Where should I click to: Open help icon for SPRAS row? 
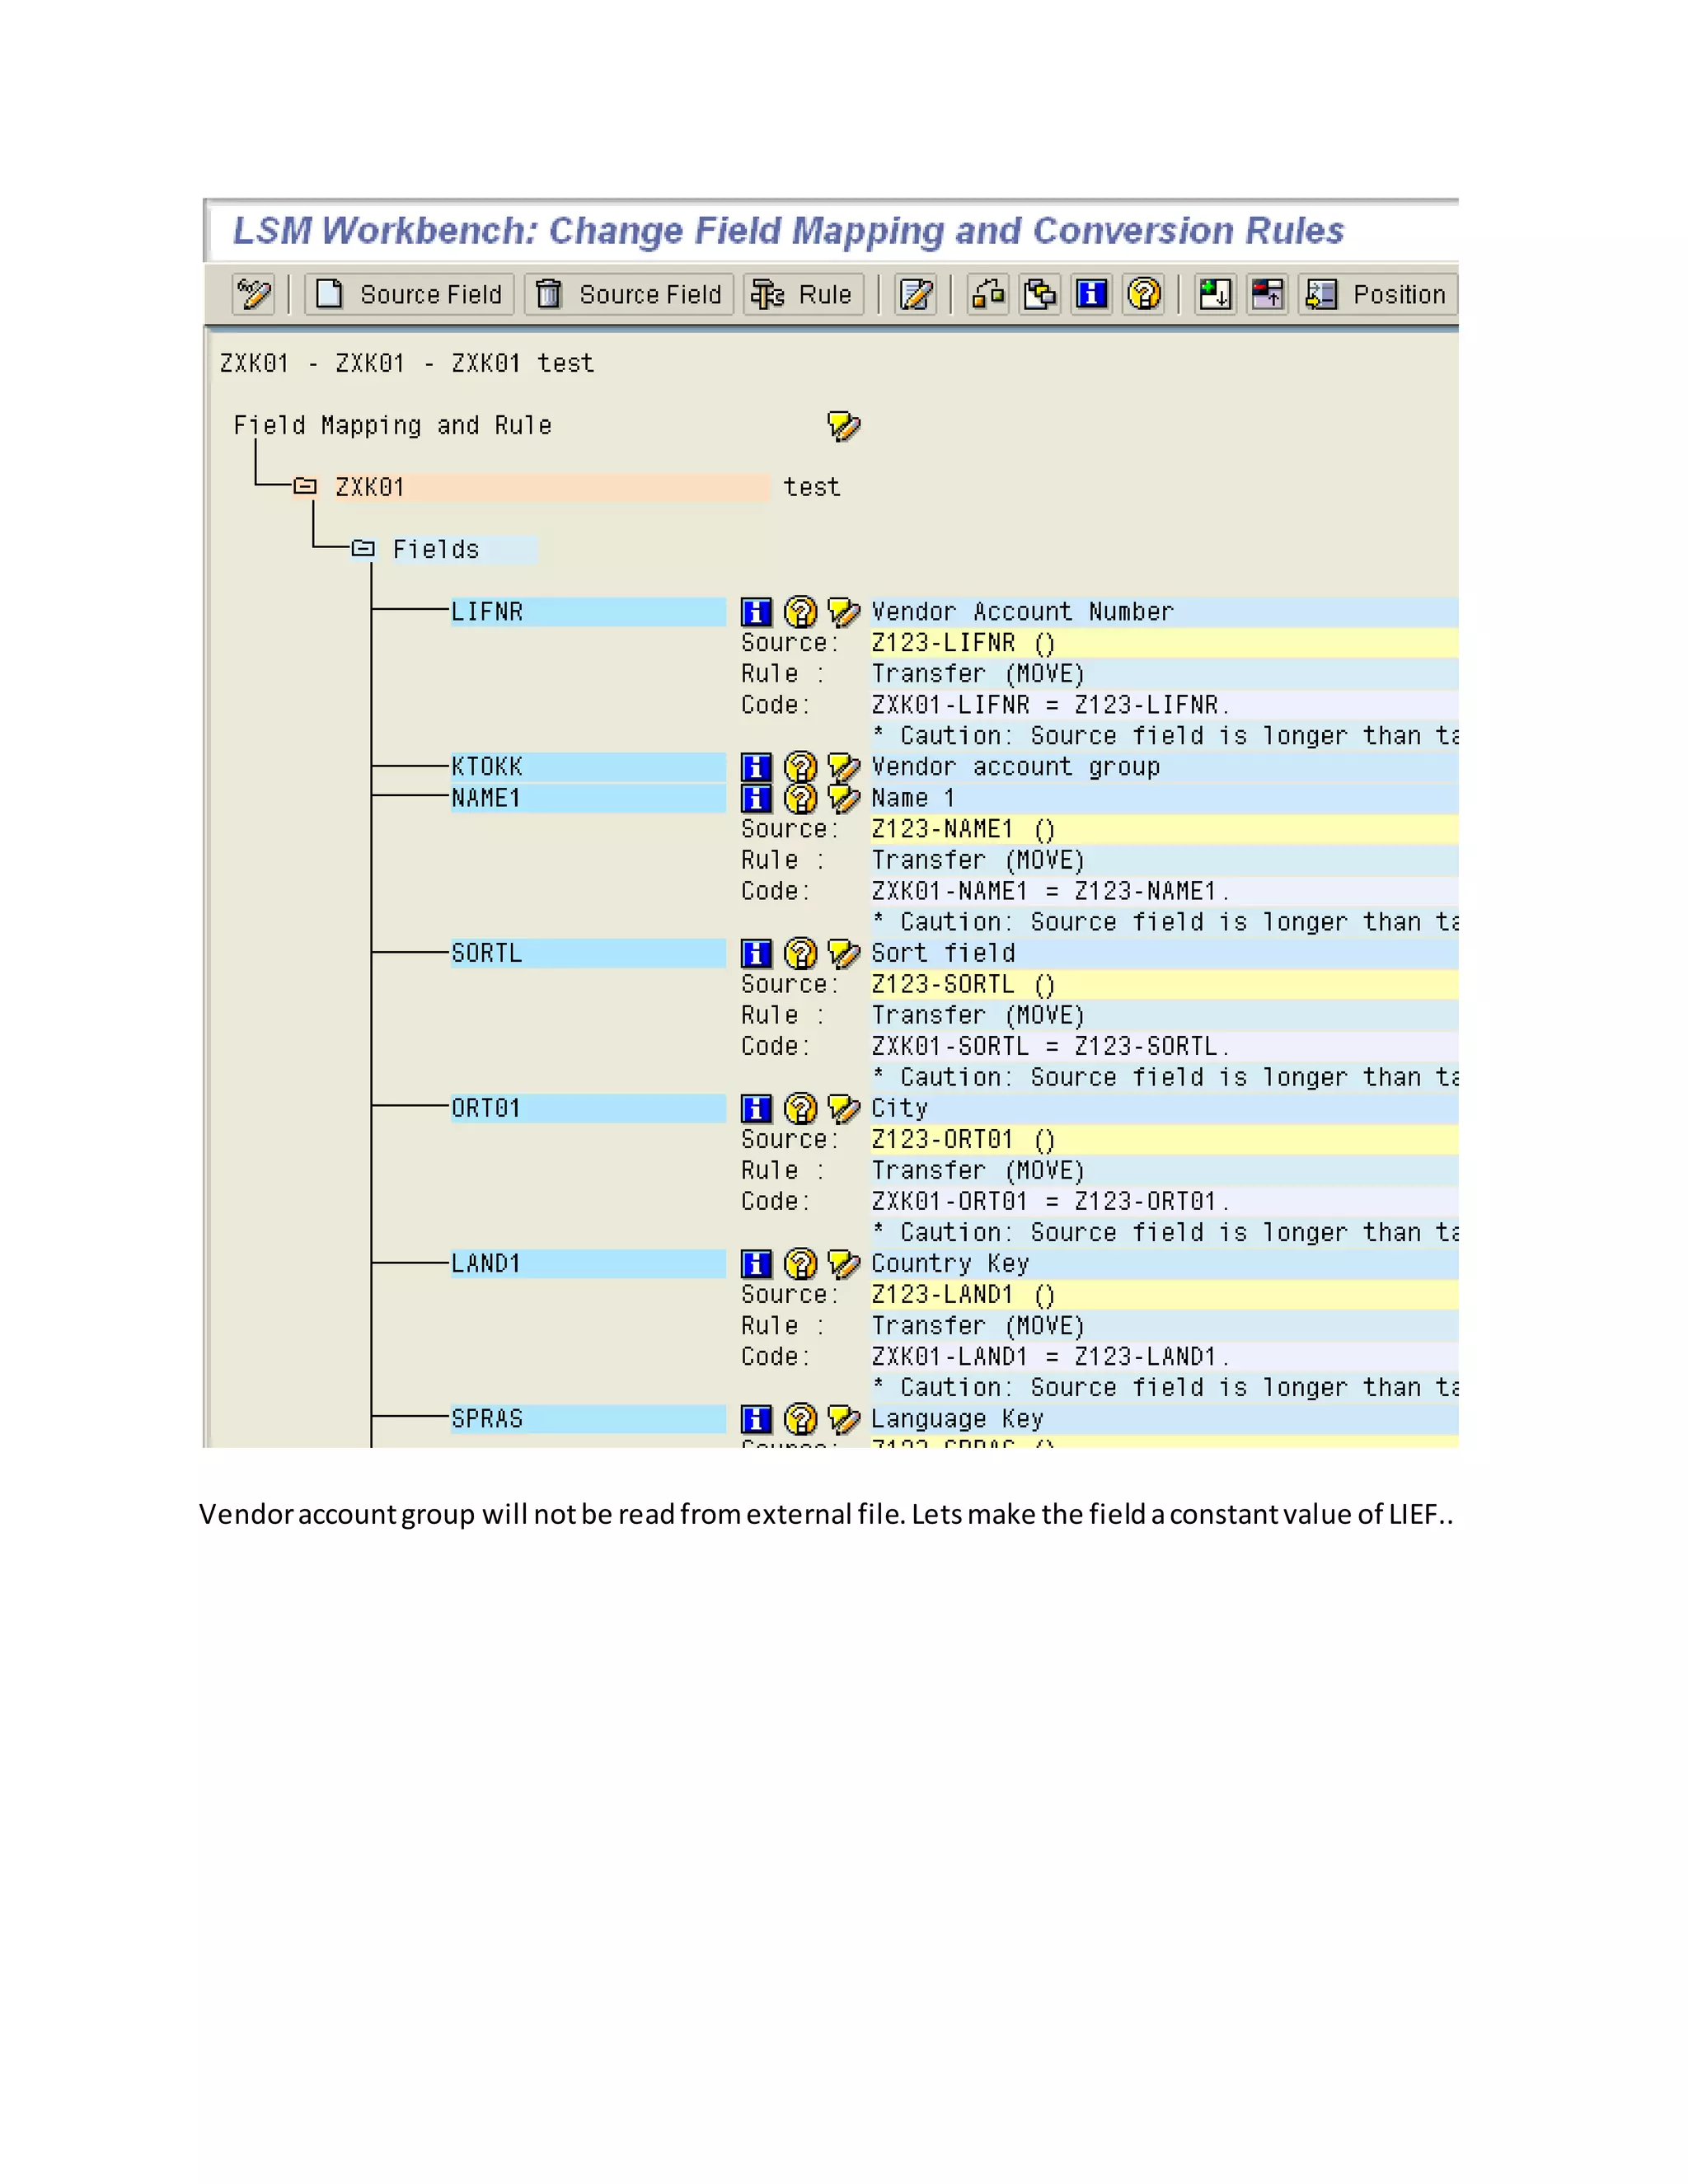[800, 1418]
